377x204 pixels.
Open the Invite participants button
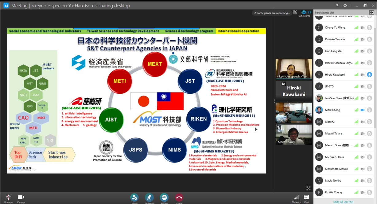(134, 197)
